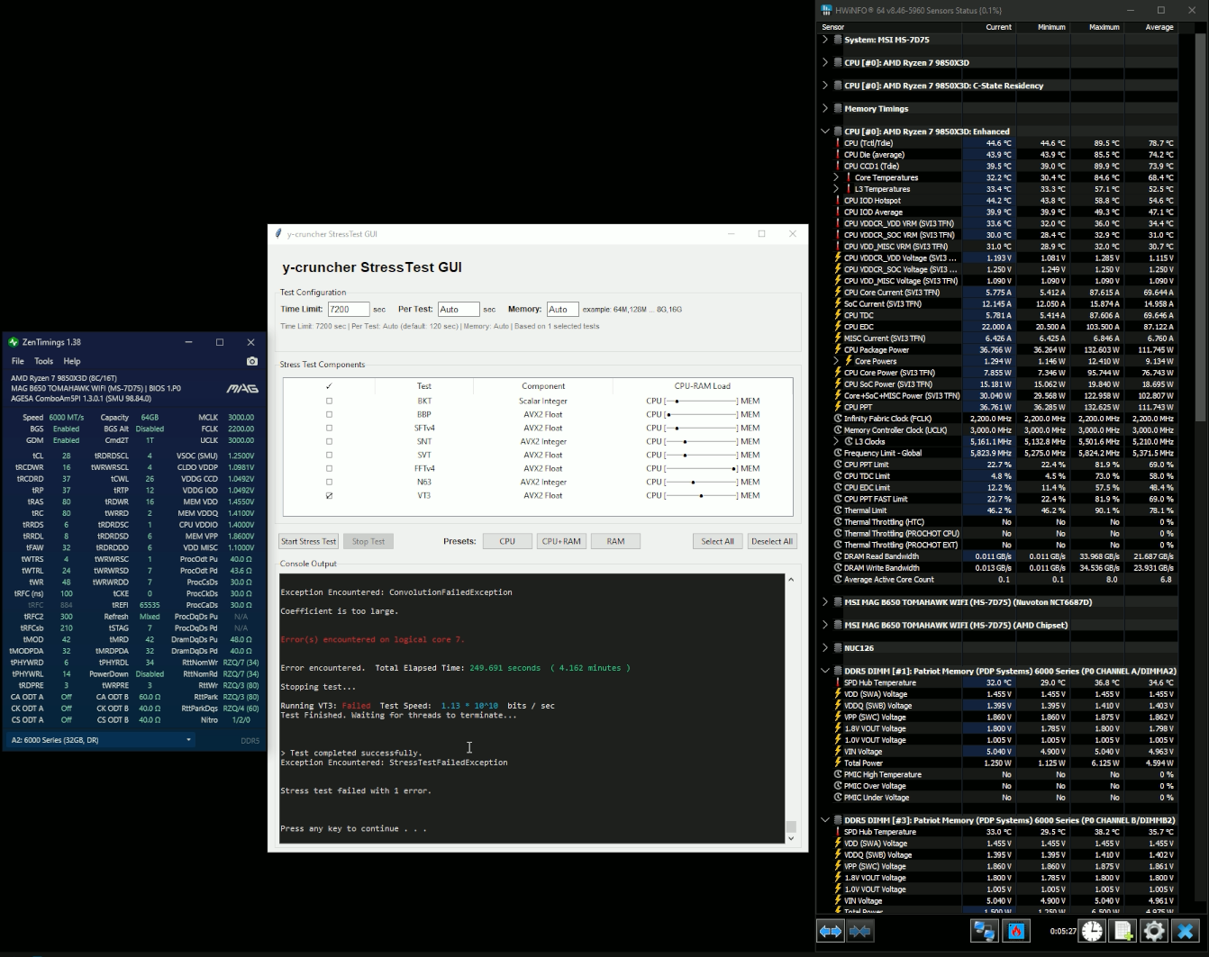Reset the HWiNFO elapsed-time clock icon
This screenshot has height=957, width=1209.
click(1092, 931)
